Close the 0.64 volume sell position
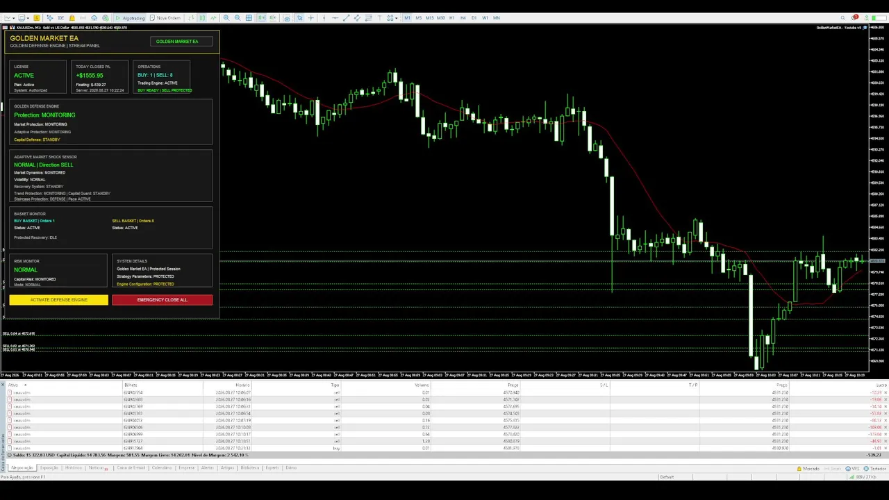 [886, 434]
